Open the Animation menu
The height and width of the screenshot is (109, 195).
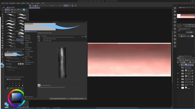(12, 3)
